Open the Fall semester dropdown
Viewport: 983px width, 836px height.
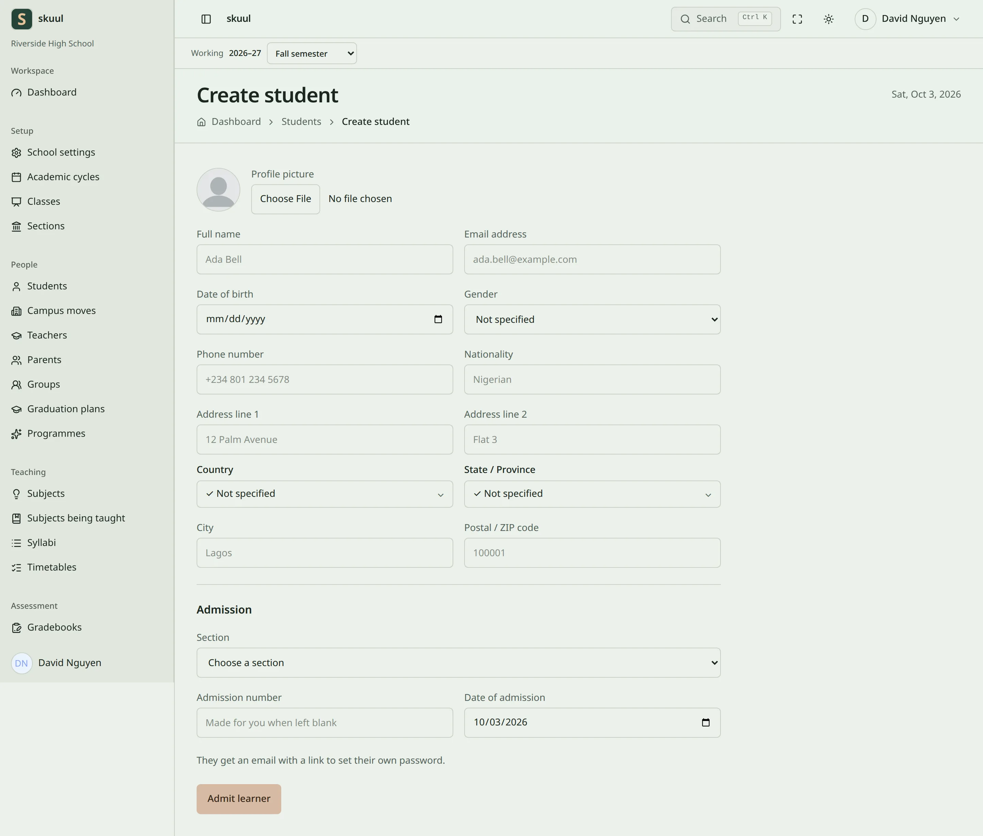pos(312,54)
